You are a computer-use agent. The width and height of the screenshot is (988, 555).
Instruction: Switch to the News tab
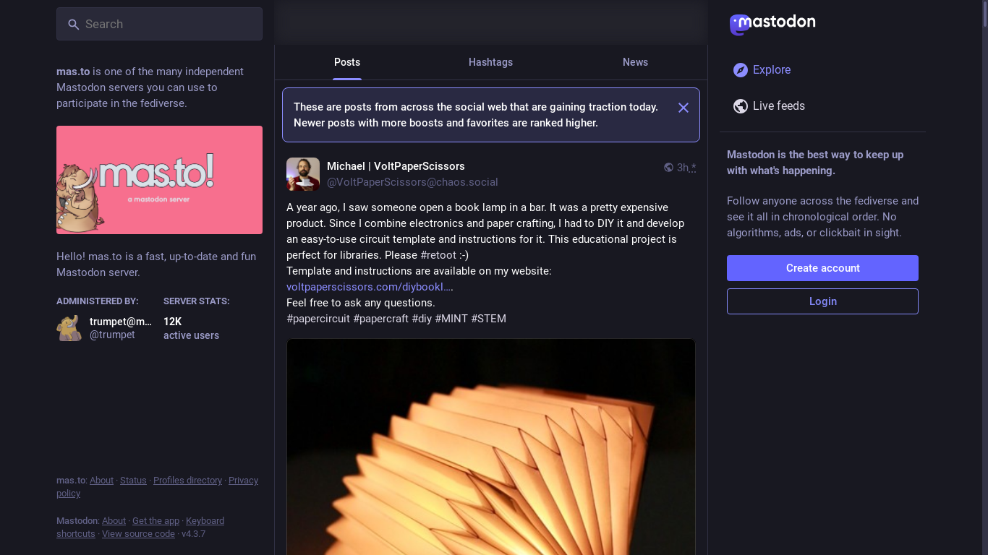click(x=635, y=62)
